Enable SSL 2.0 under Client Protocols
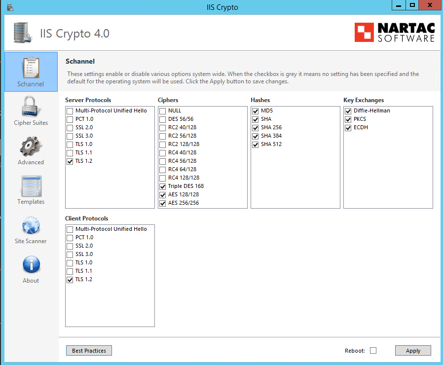 point(70,246)
